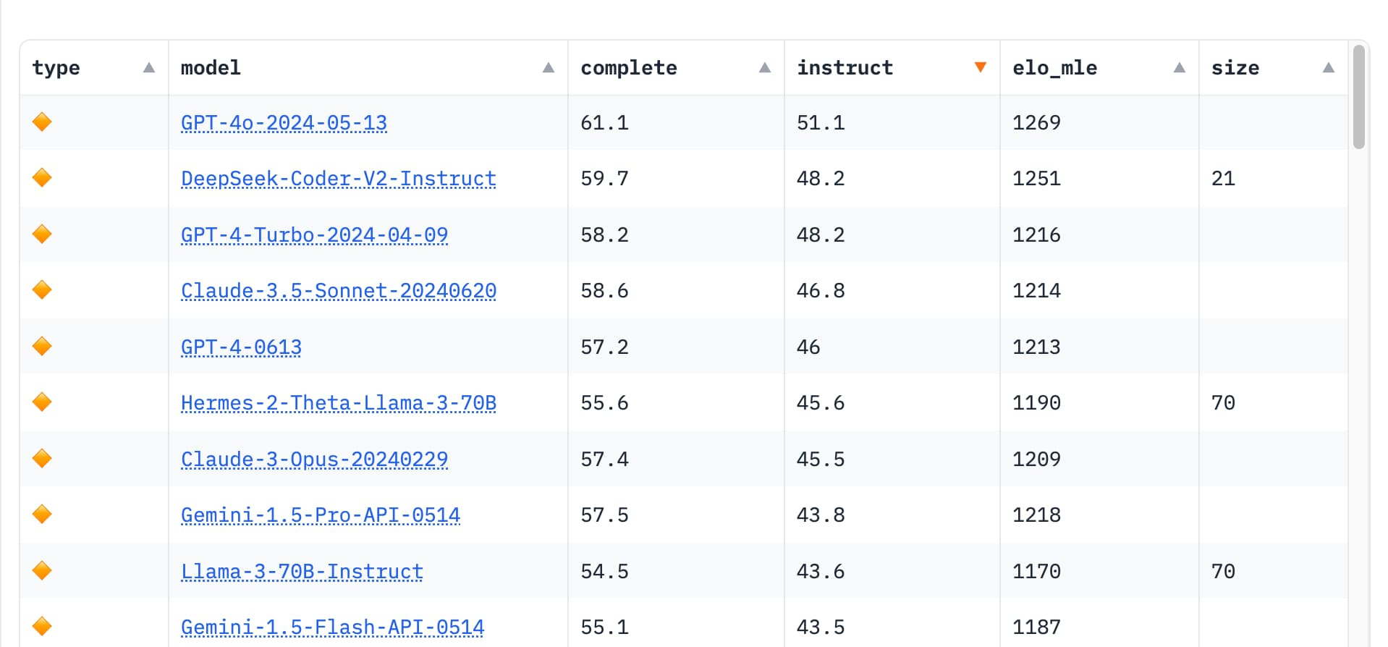
Task: Select the complete score 61.1
Action: click(605, 122)
